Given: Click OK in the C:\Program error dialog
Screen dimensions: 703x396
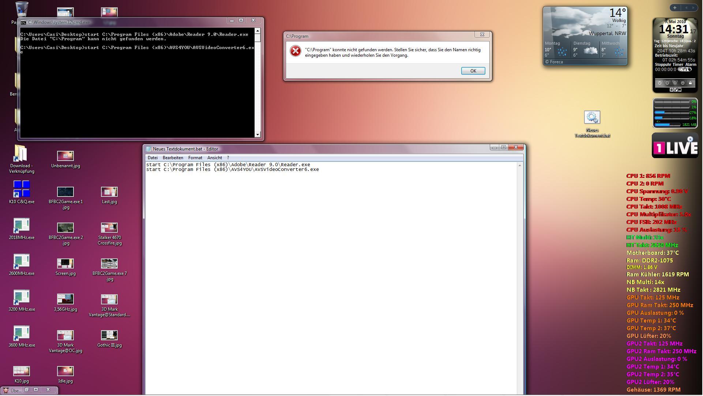Looking at the screenshot, I should coord(473,71).
